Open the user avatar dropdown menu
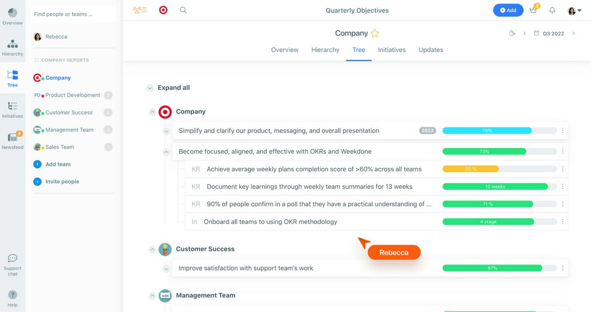 tap(575, 10)
